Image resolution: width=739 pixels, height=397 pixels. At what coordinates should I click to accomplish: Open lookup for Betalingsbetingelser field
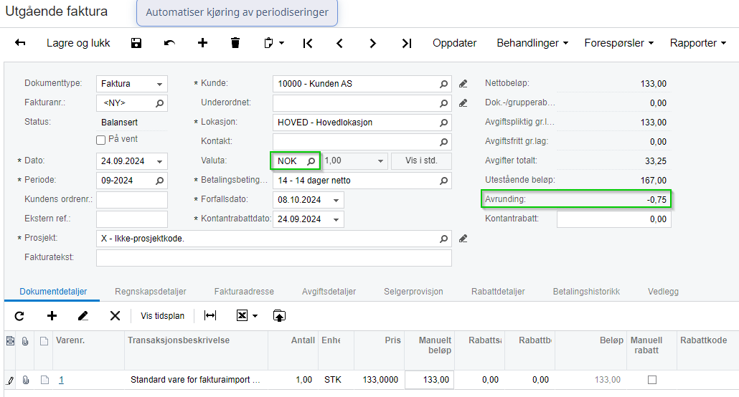point(443,181)
